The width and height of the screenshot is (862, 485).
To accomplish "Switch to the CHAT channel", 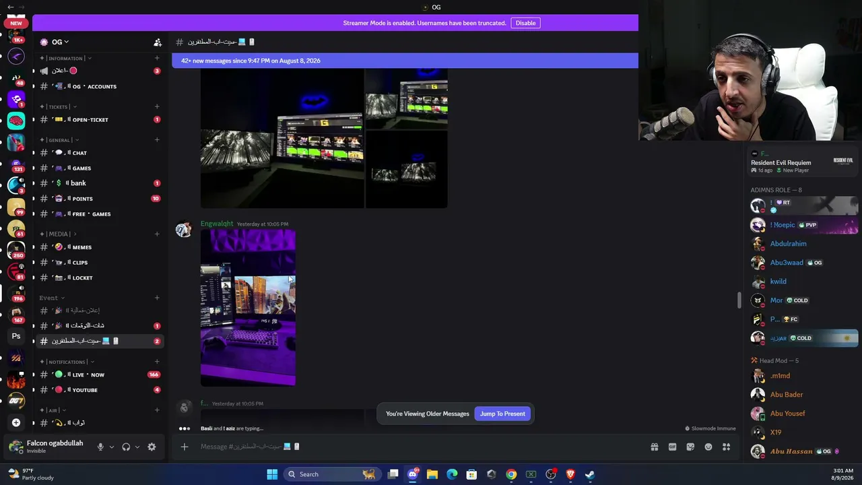I will (100, 153).
